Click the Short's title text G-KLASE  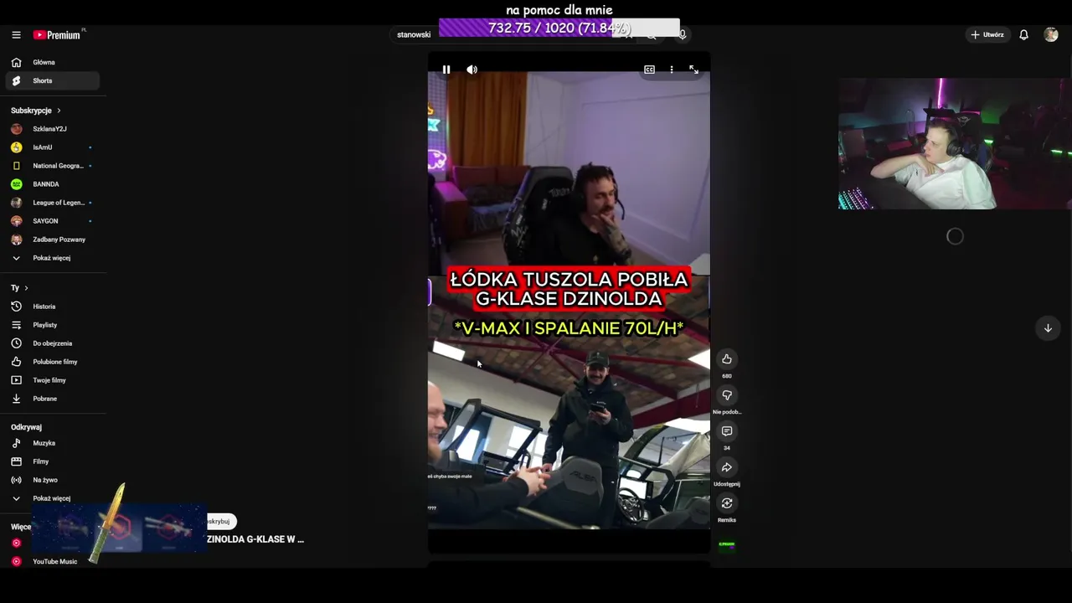pos(255,539)
